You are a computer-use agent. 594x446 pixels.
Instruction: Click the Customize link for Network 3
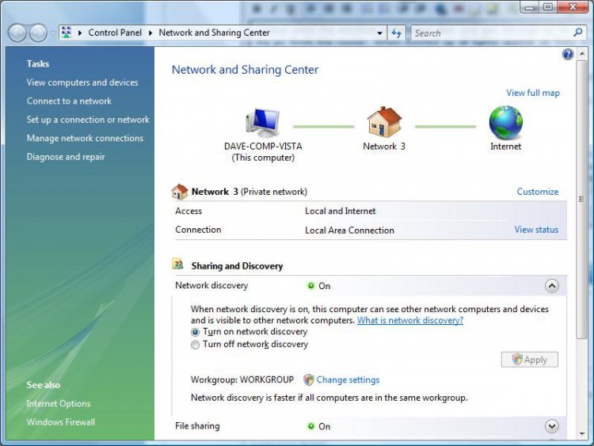[538, 192]
